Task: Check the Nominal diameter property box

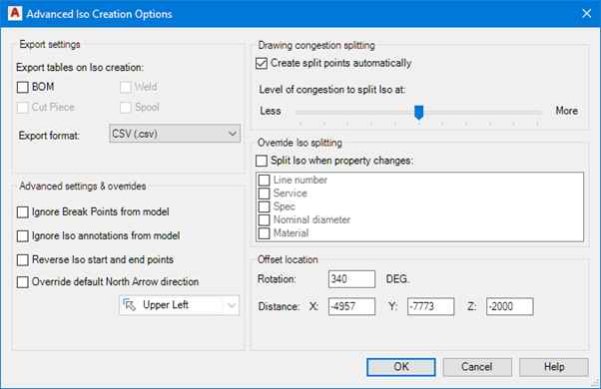Action: pyautogui.click(x=265, y=220)
